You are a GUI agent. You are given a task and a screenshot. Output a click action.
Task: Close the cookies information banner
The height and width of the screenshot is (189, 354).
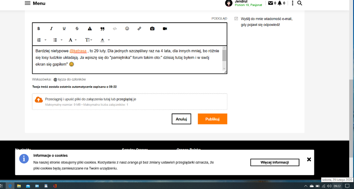[x=309, y=160]
